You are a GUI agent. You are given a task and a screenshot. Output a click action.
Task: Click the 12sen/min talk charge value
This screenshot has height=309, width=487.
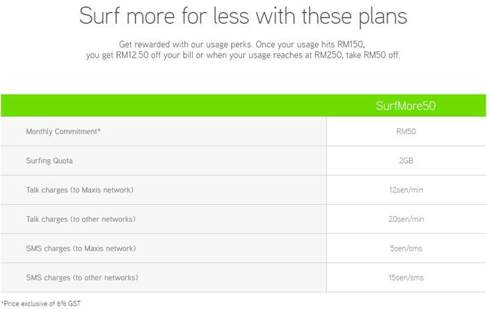[x=406, y=190]
